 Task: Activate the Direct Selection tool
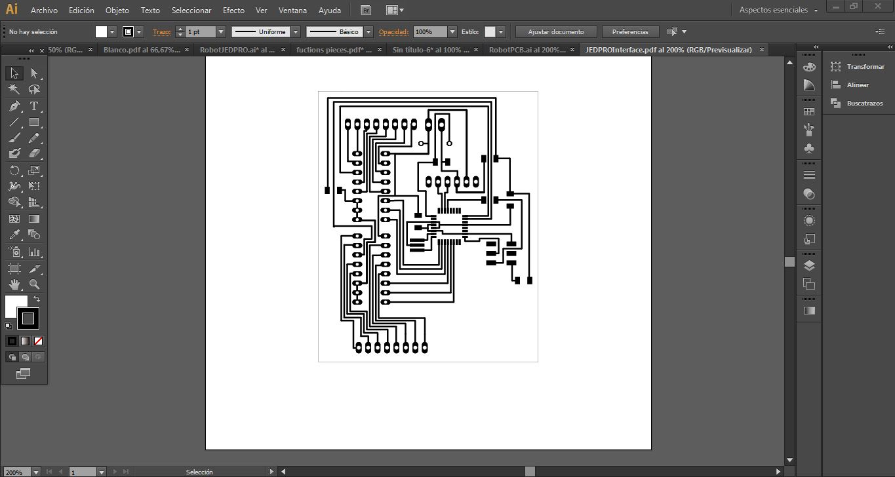(34, 73)
